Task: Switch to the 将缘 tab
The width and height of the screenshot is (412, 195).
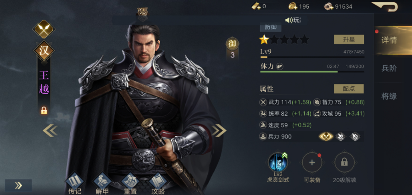Action: (389, 96)
